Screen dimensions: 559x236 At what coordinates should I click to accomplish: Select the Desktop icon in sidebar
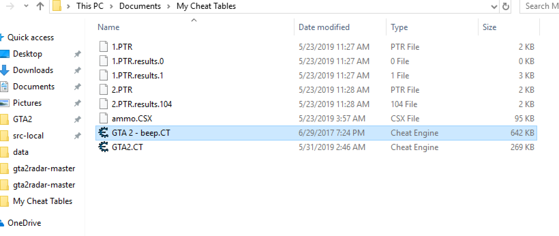click(x=4, y=54)
